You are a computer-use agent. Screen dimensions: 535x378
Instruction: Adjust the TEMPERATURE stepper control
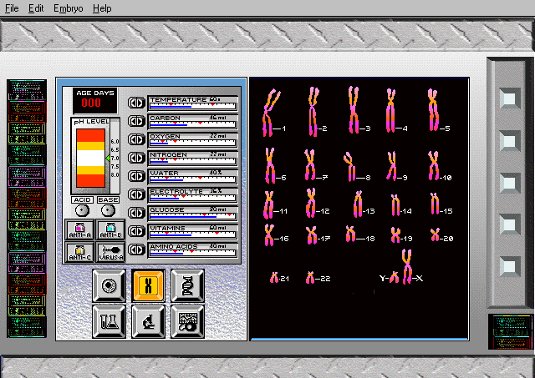[x=136, y=103]
